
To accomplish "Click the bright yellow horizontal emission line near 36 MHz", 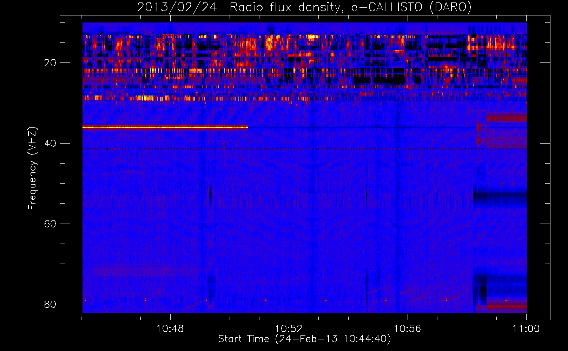I will (165, 127).
